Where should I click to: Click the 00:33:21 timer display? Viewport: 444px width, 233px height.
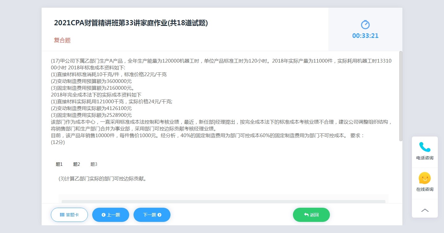tap(365, 36)
